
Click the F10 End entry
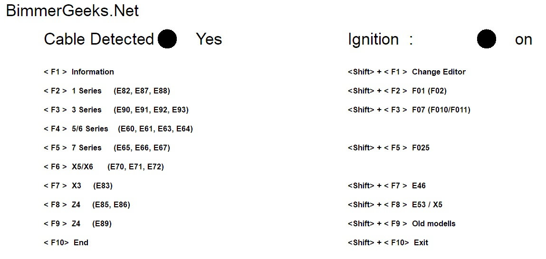(66, 243)
